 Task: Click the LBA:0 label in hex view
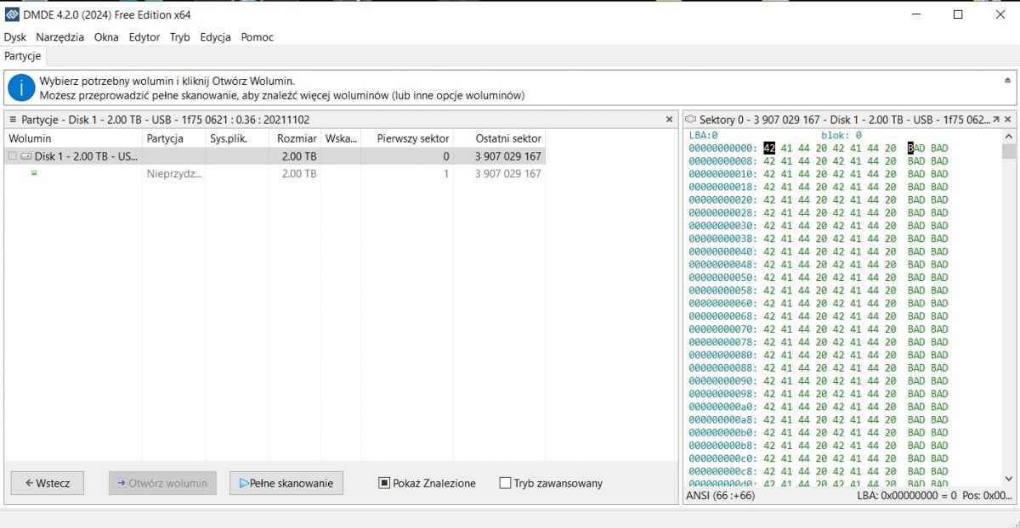coord(704,135)
